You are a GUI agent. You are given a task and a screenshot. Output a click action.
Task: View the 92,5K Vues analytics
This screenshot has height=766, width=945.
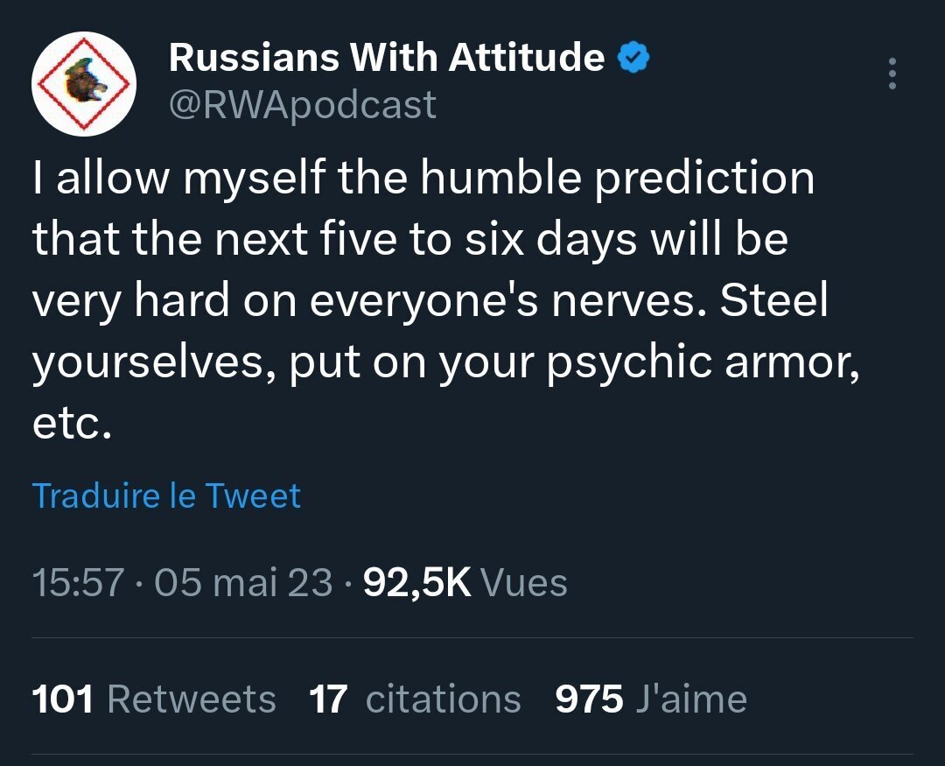(x=465, y=583)
